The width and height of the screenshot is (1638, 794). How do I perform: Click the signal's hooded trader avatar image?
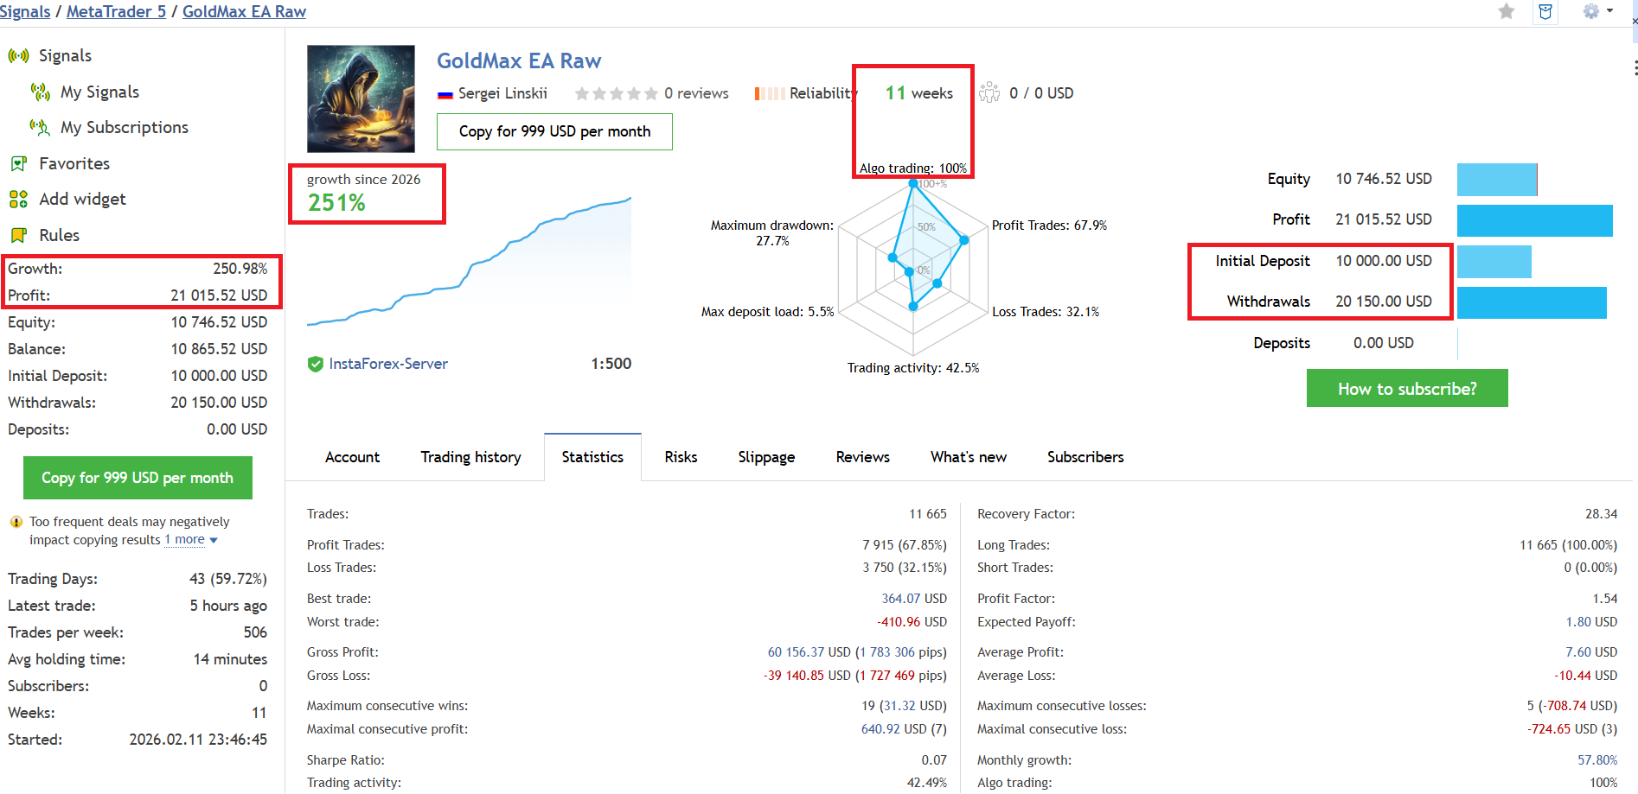(x=361, y=98)
